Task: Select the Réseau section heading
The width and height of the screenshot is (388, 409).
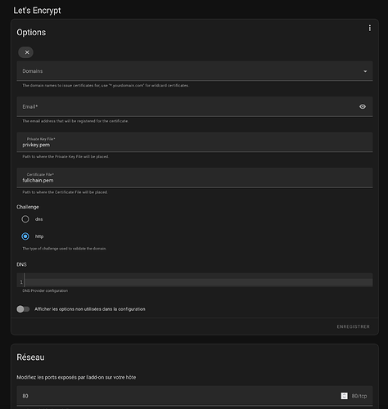Action: (30, 357)
